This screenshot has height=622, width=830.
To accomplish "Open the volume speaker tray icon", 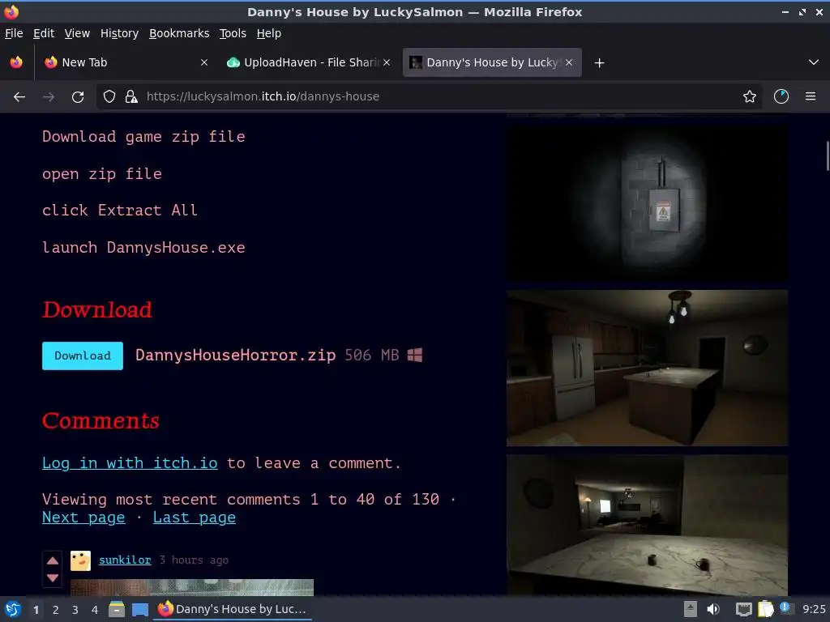I will (713, 609).
